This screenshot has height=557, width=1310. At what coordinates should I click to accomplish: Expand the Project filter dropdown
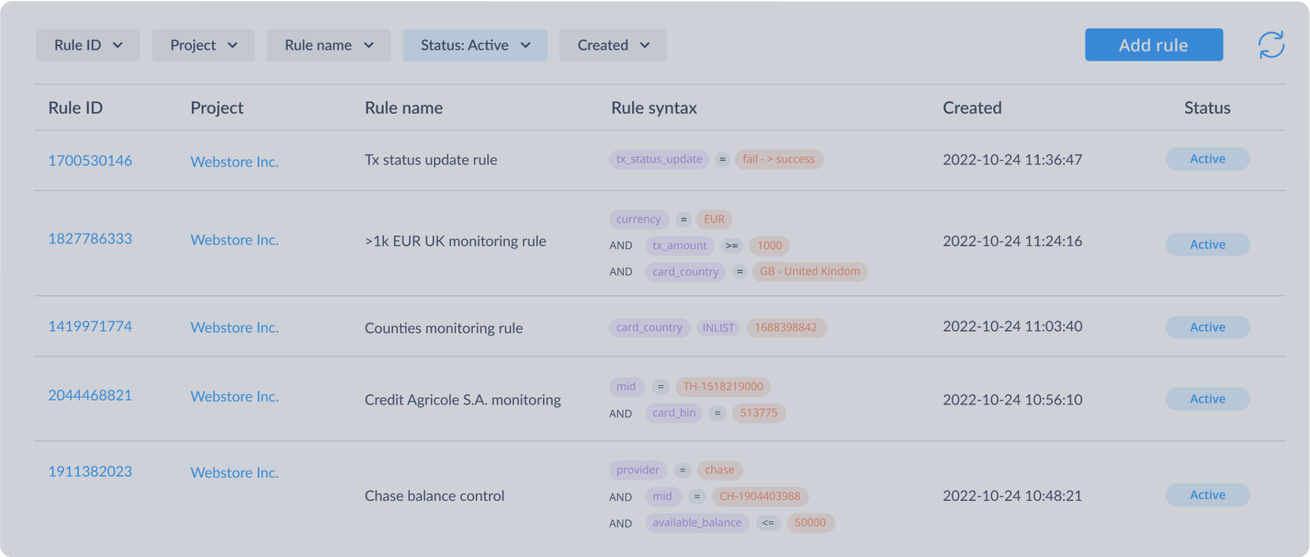click(x=203, y=45)
